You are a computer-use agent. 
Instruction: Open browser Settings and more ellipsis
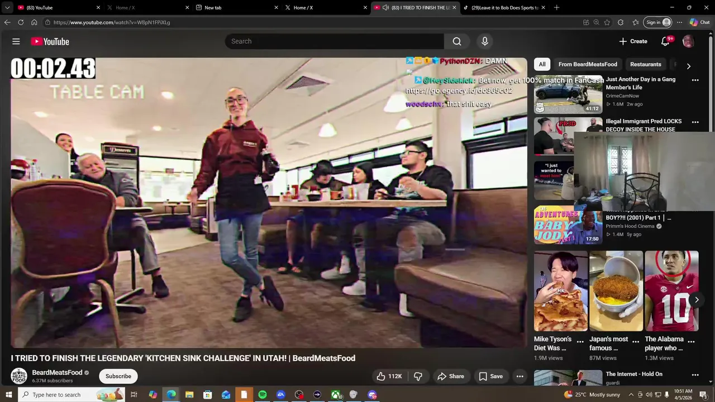(x=679, y=22)
